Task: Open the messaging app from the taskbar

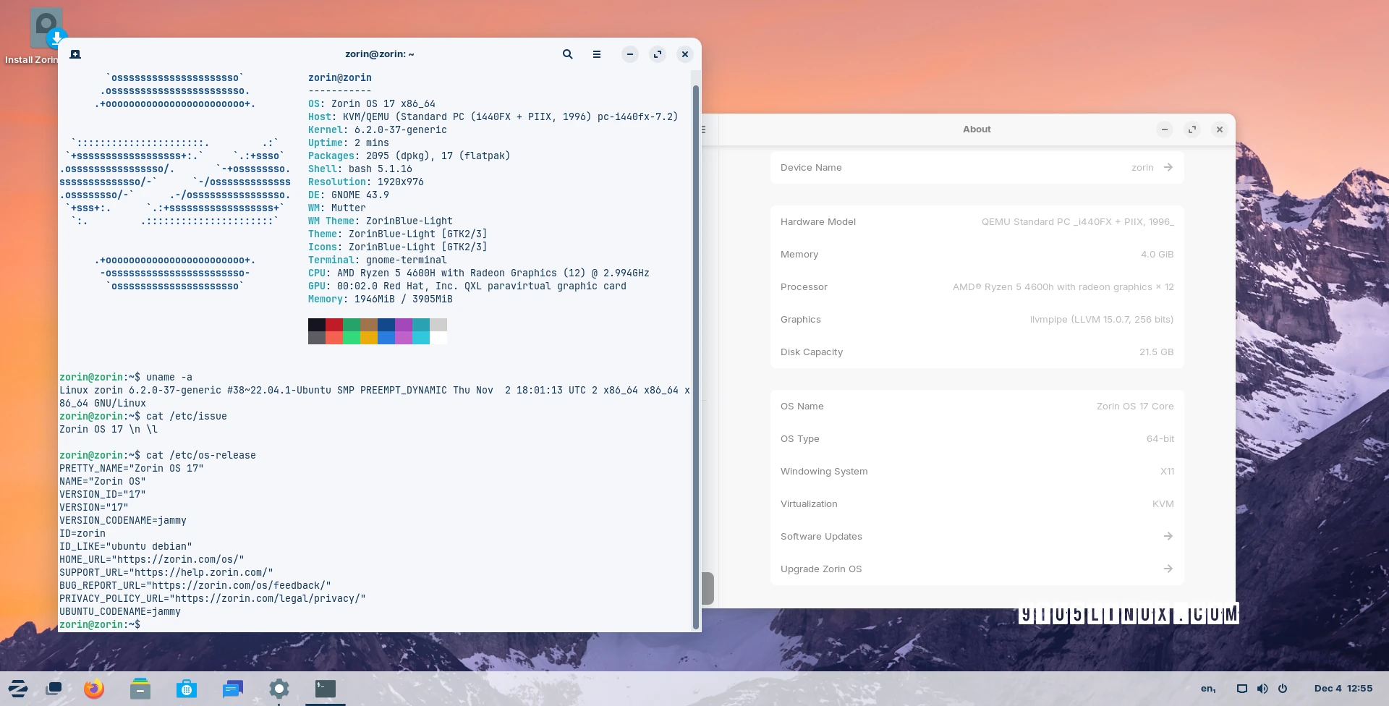Action: (x=232, y=688)
